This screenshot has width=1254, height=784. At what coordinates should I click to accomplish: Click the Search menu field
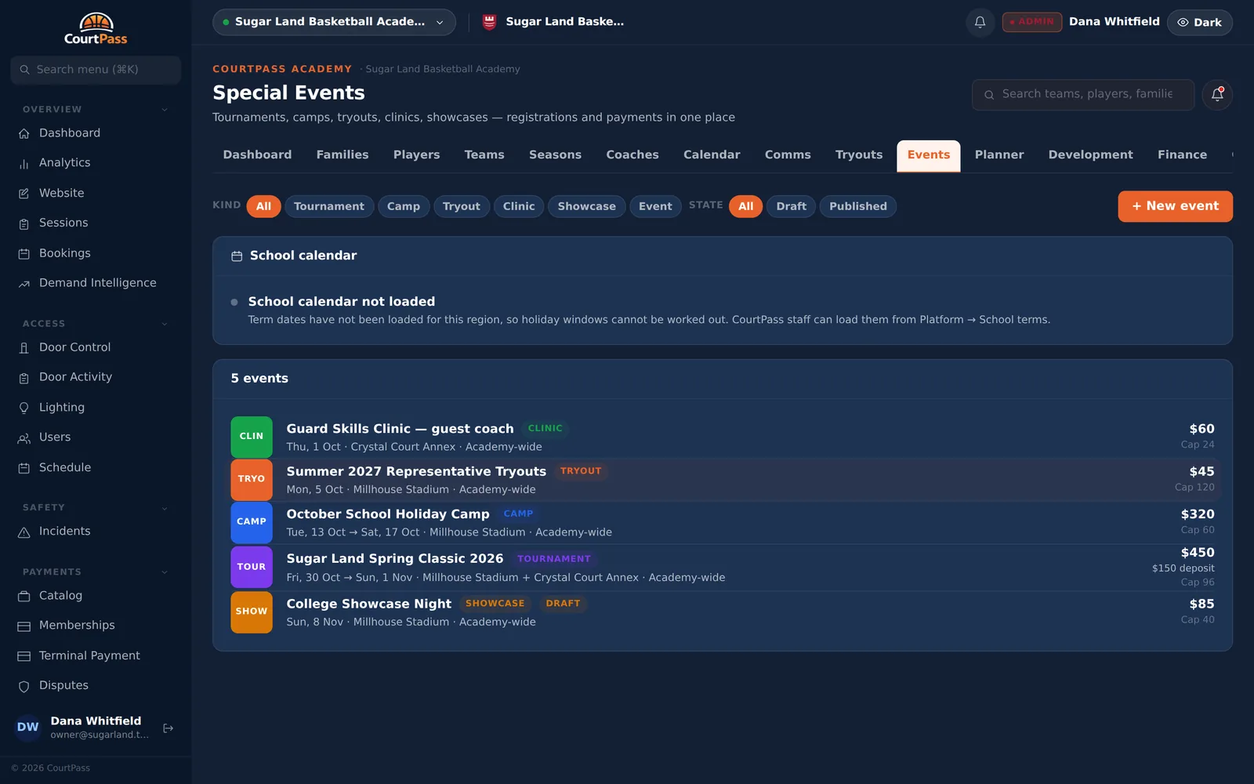pos(96,70)
